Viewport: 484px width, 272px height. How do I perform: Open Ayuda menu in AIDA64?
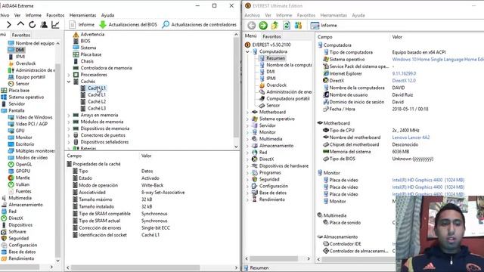tap(107, 15)
